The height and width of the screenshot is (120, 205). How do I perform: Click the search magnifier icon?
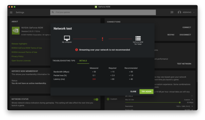click(53, 12)
